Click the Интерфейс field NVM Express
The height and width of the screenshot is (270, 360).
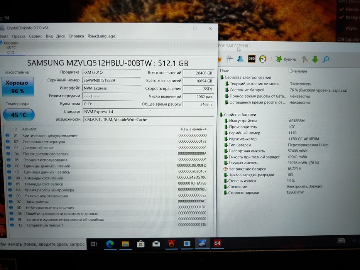pos(112,88)
